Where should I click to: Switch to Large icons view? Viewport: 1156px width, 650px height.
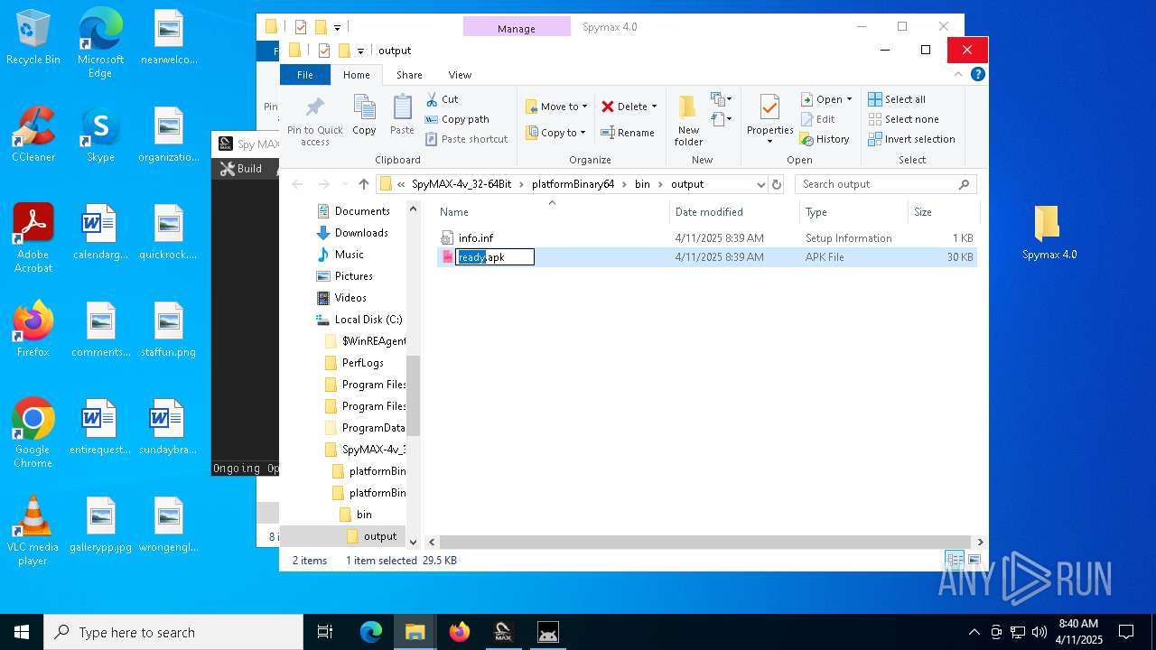tap(974, 560)
